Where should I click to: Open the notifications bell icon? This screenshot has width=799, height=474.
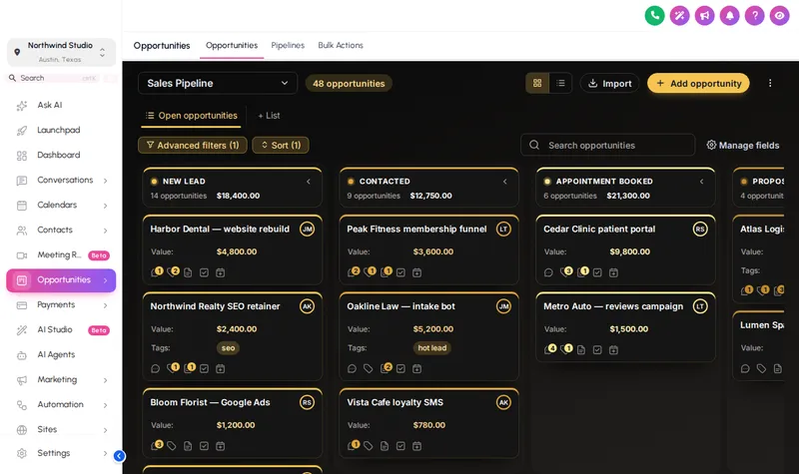pos(729,16)
